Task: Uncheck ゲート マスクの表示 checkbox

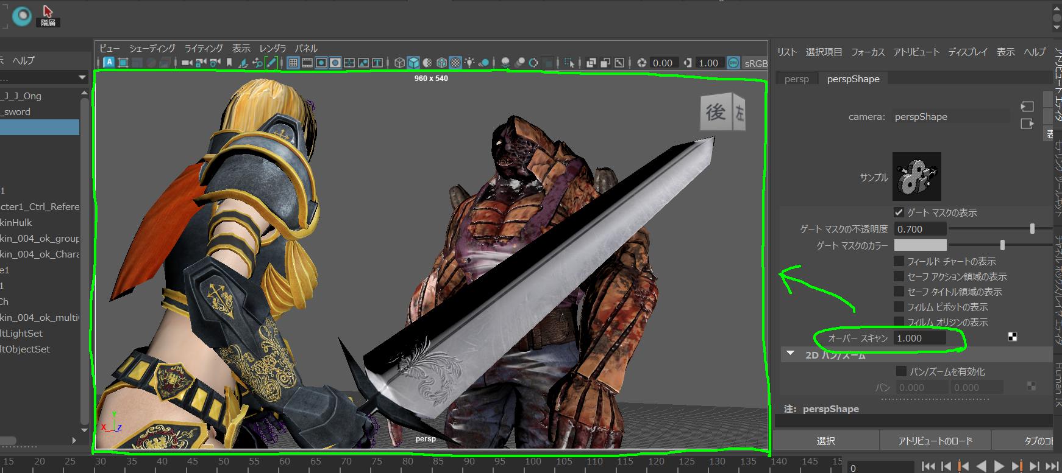Action: [x=899, y=212]
